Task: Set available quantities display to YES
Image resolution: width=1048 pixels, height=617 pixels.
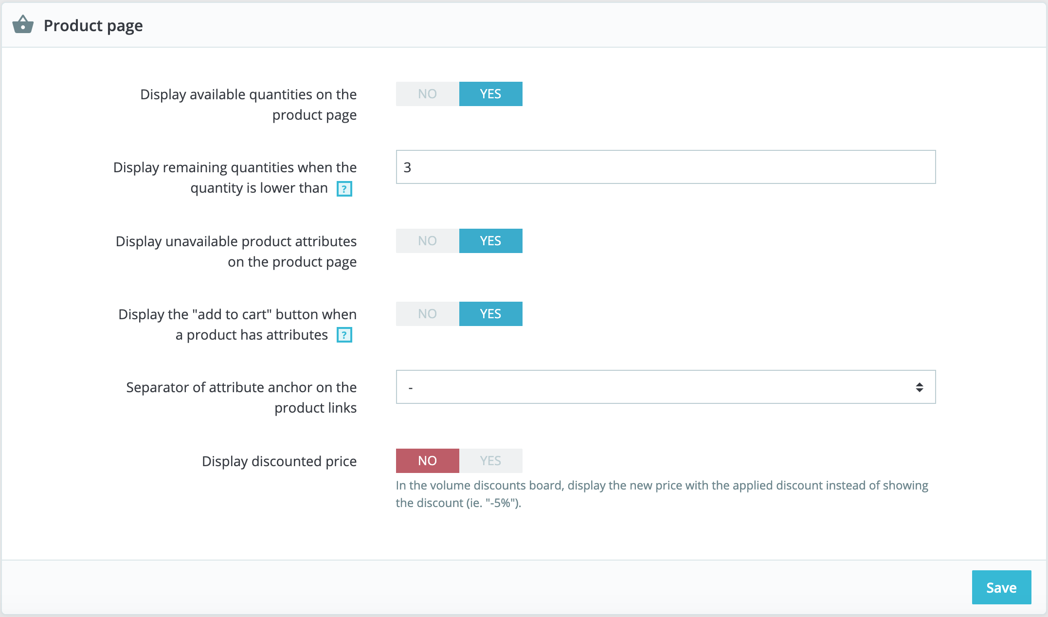Action: tap(491, 94)
